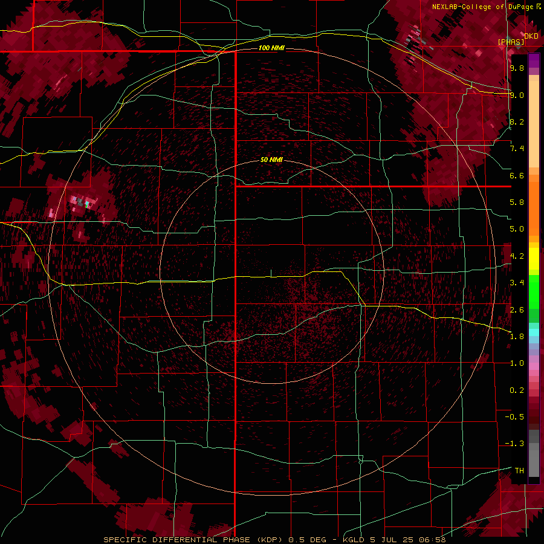Click the 5.0 scale value
This screenshot has height=544, width=544.
pyautogui.click(x=517, y=229)
